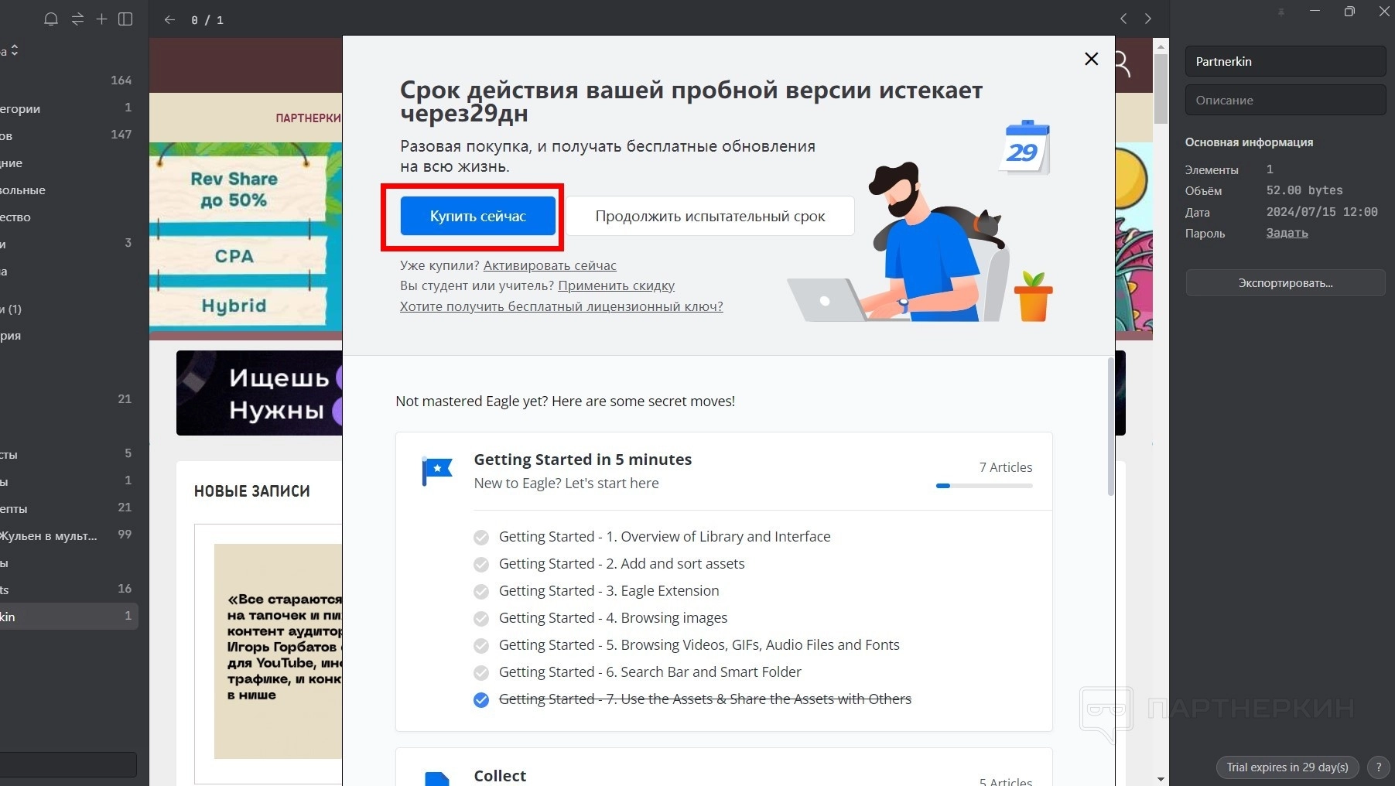The image size is (1395, 786).
Task: Click the preview page scrollbar thumb
Action: 1161,89
